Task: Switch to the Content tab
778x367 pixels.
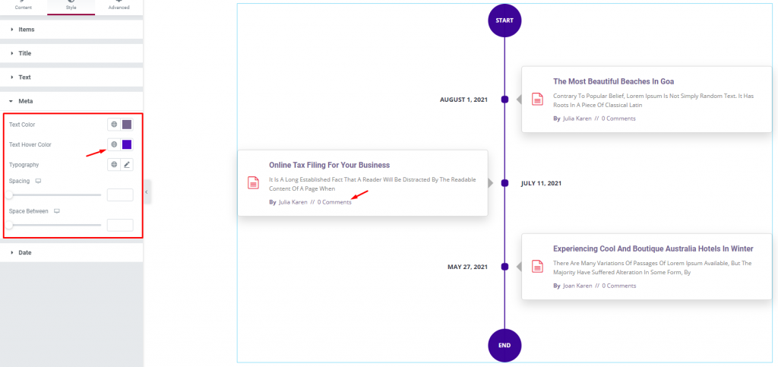Action: (x=24, y=6)
